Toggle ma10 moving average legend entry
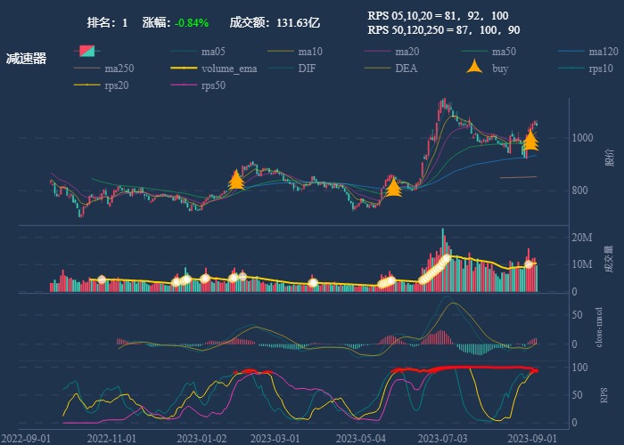Image resolution: width=624 pixels, height=445 pixels. 282,52
